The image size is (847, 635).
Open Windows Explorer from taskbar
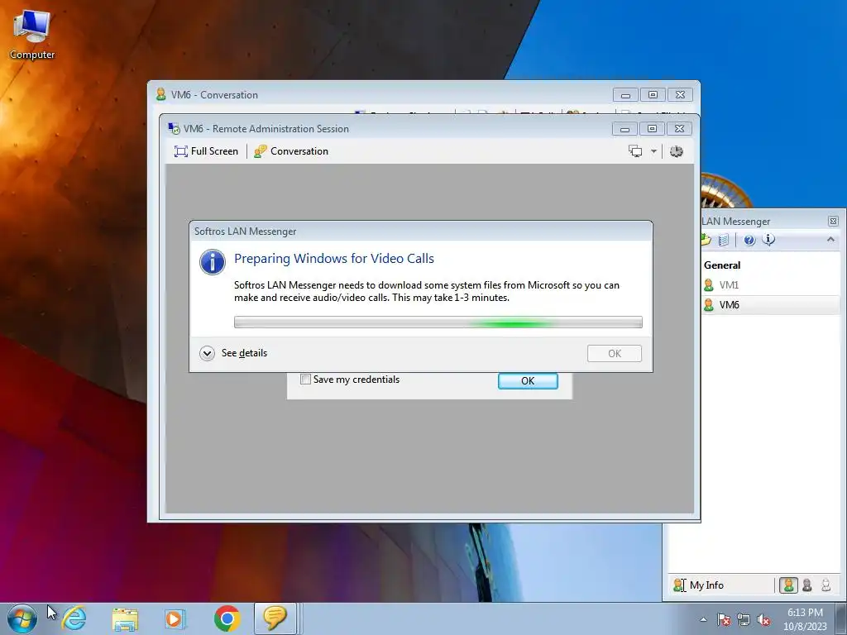[x=125, y=618]
